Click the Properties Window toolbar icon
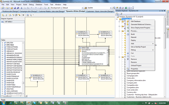This screenshot has height=105, width=169. pyautogui.click(x=117, y=8)
